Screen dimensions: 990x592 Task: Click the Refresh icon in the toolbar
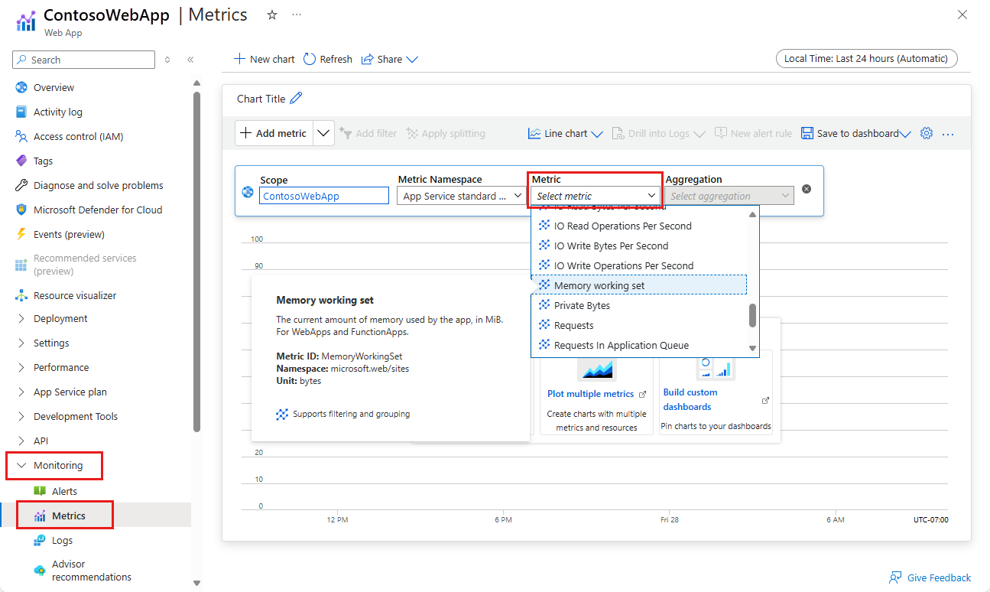[310, 59]
